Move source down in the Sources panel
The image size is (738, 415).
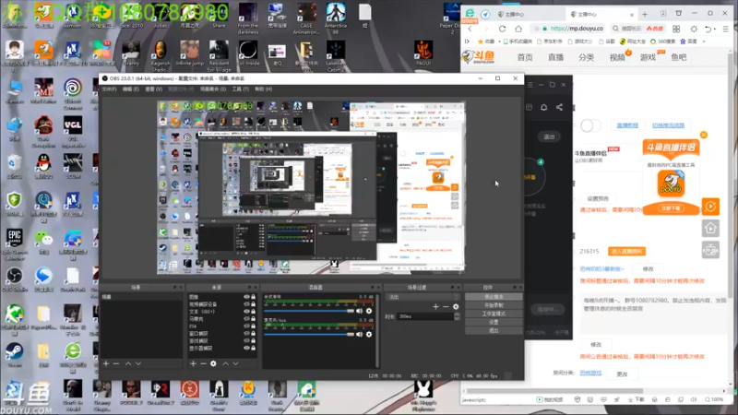coord(236,363)
